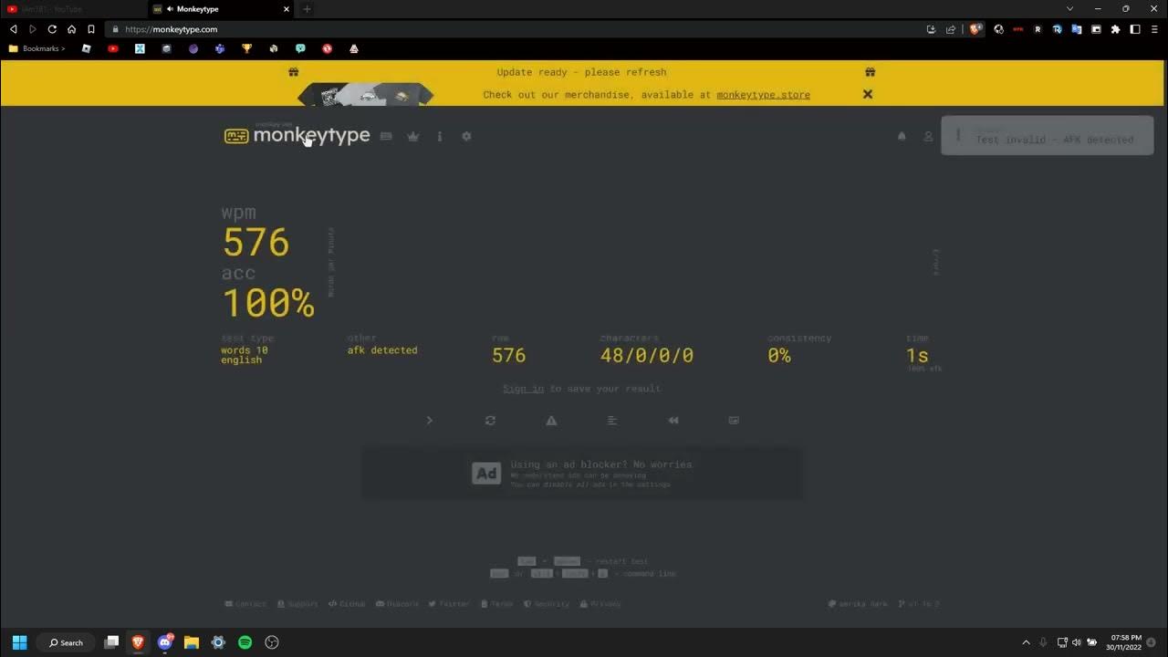Open the trophy bookmark icon
The image size is (1168, 657).
pos(246,48)
